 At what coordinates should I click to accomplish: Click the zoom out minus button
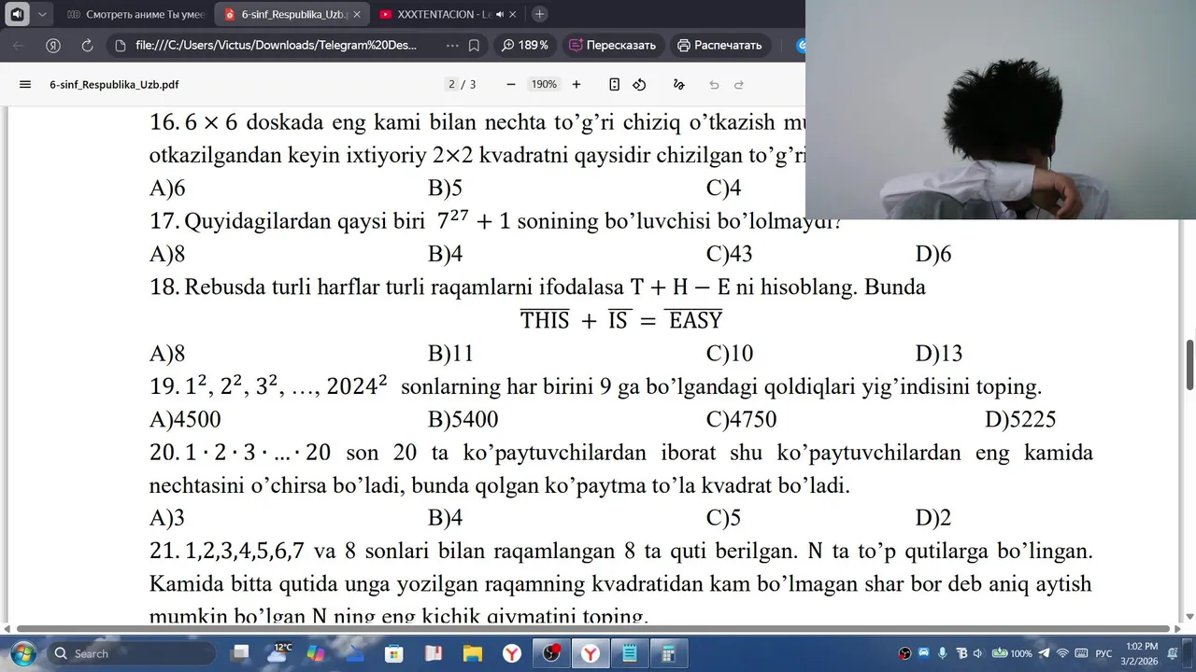tap(511, 84)
